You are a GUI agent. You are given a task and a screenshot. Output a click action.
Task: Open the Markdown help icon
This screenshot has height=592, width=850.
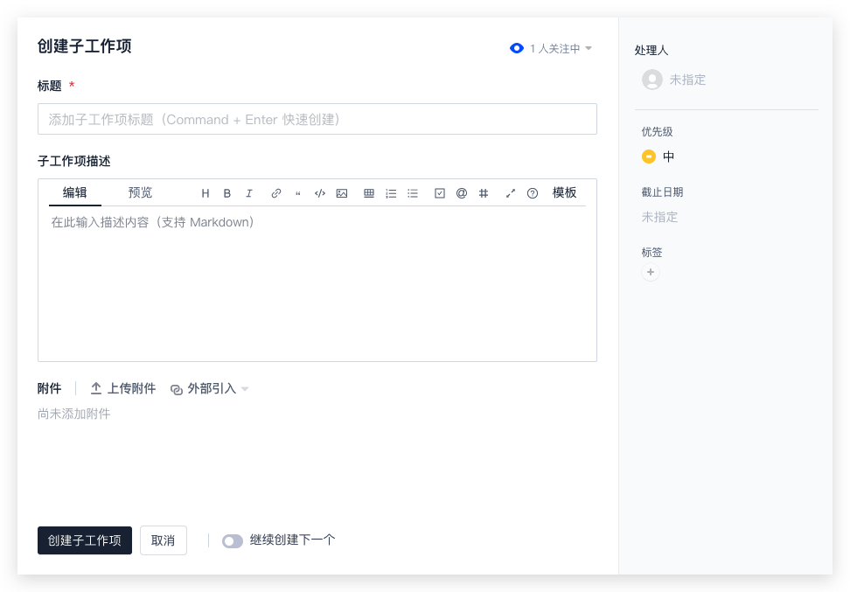[533, 193]
